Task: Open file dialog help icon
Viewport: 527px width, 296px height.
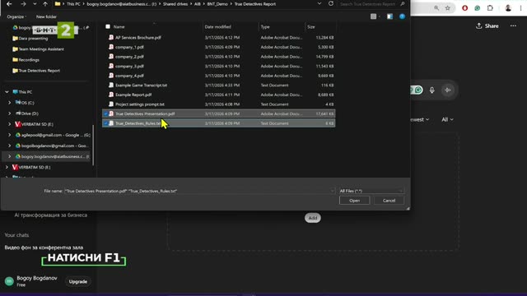Action: (402, 16)
